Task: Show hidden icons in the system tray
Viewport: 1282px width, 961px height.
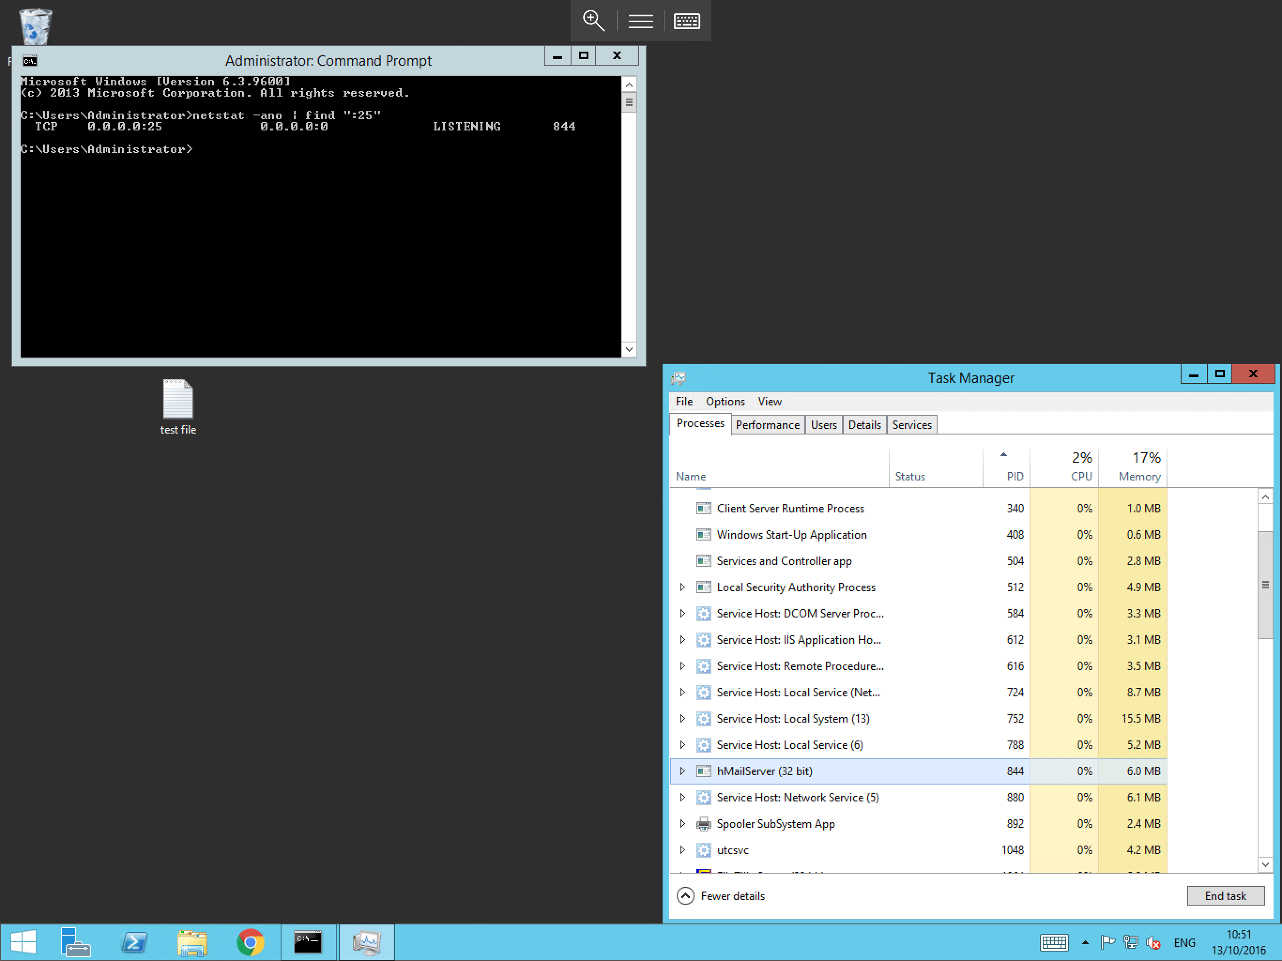Action: point(1085,942)
